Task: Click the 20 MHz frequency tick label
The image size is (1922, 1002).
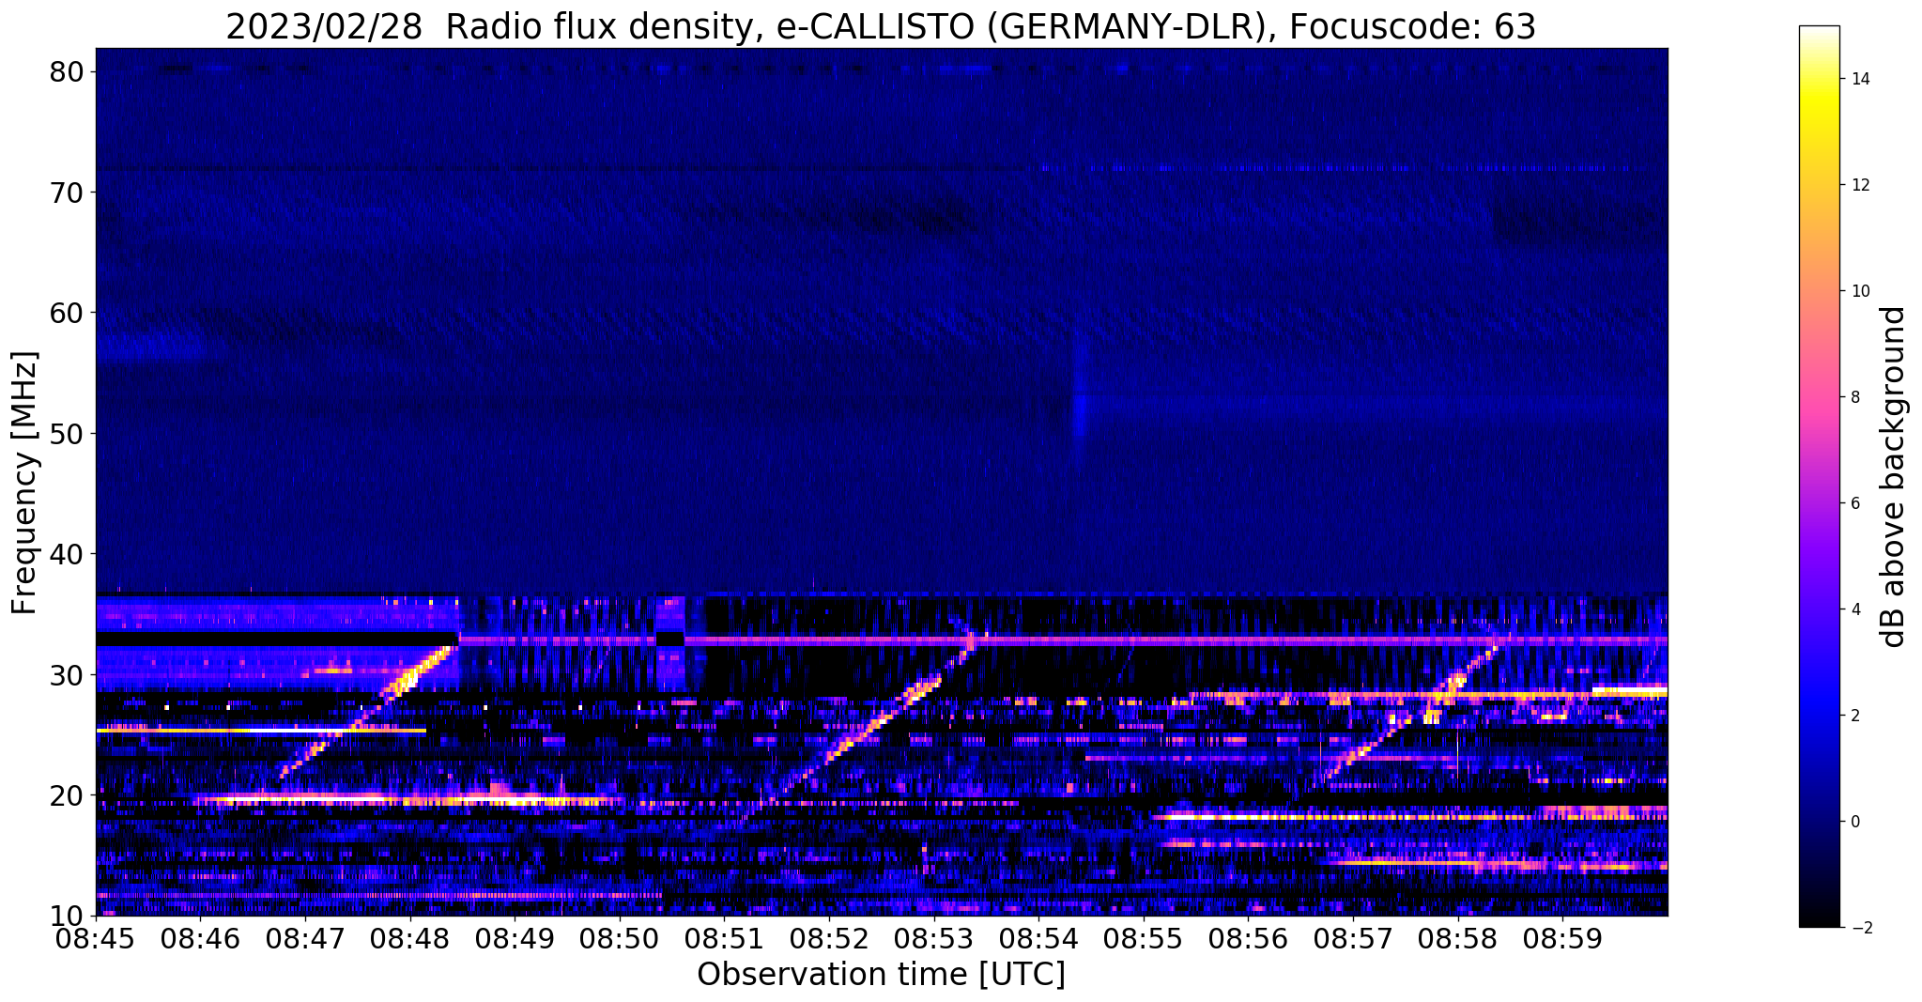Action: 69,795
